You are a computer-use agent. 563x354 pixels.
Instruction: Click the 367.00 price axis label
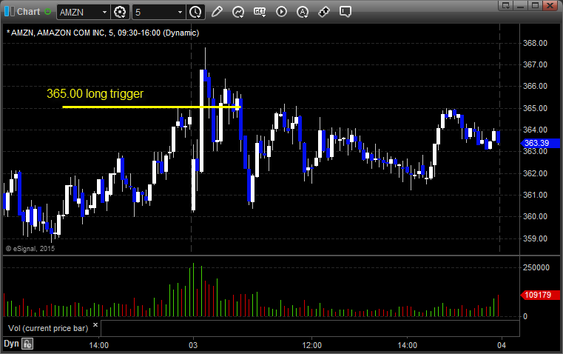point(535,64)
